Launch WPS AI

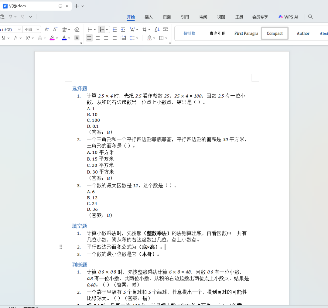point(288,17)
